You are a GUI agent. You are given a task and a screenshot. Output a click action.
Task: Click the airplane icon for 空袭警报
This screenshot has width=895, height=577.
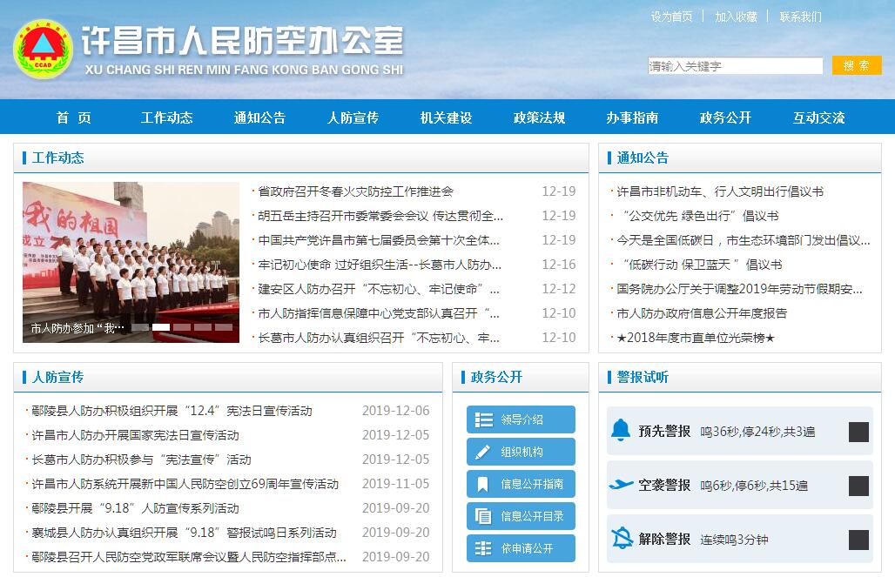click(621, 485)
